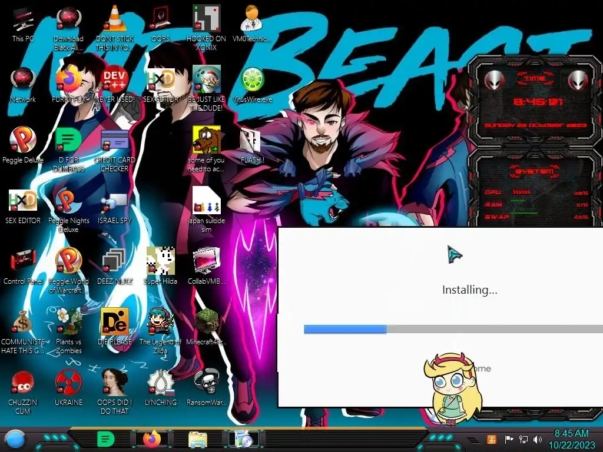The width and height of the screenshot is (603, 452).
Task: Open the volume speaker tray icon
Action: click(x=538, y=439)
